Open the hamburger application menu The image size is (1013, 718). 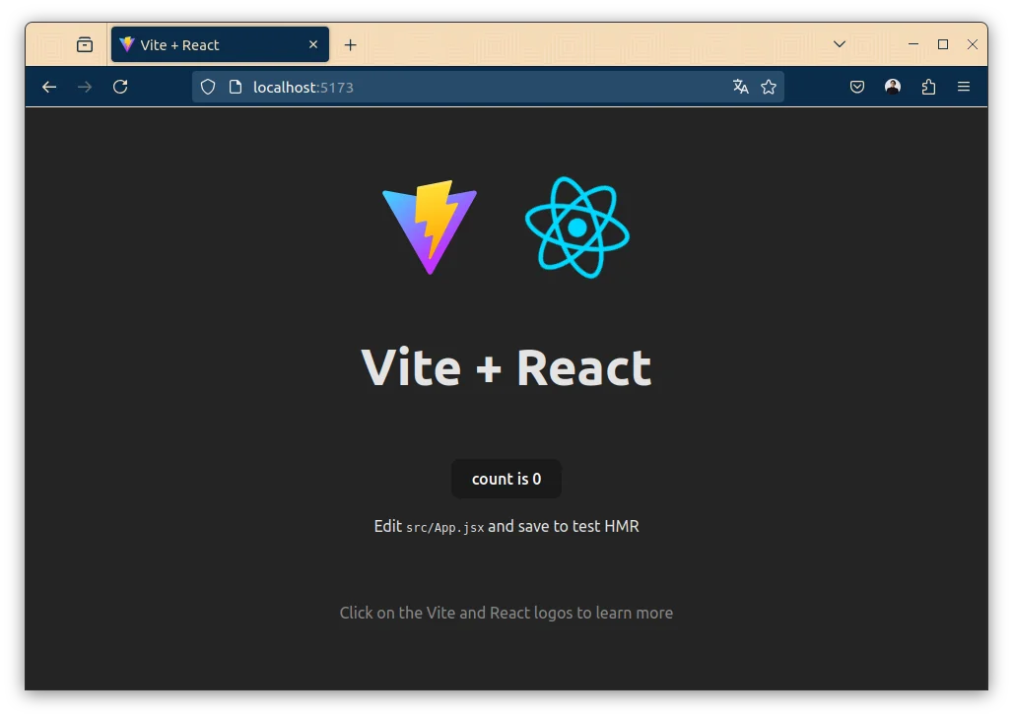(x=964, y=87)
